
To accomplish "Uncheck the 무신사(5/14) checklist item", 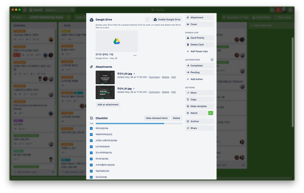I will point(91,128).
